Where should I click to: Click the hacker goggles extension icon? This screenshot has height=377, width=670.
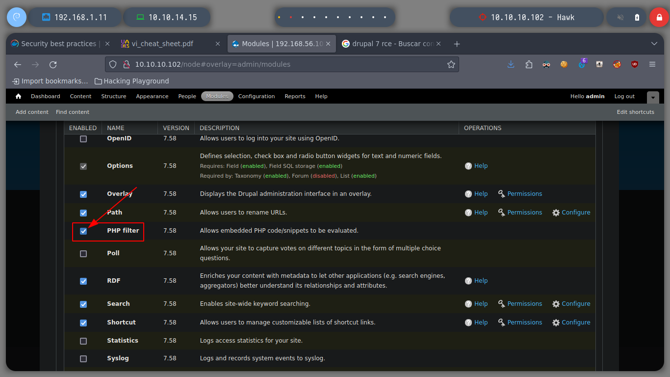point(546,64)
